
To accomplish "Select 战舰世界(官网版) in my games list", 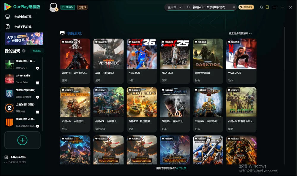I will pyautogui.click(x=22, y=93).
